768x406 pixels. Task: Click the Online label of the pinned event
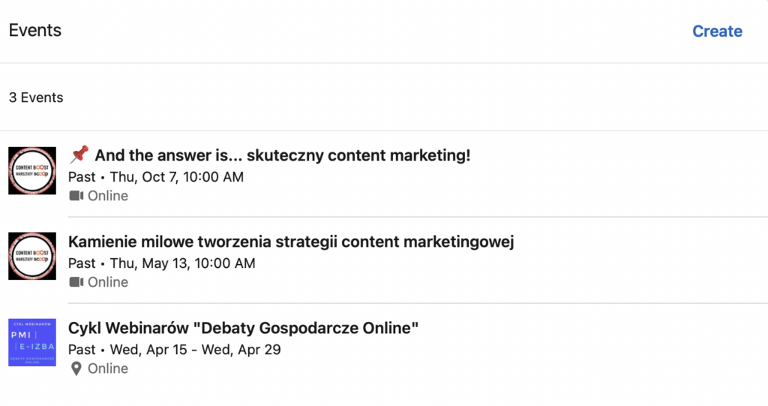(108, 196)
